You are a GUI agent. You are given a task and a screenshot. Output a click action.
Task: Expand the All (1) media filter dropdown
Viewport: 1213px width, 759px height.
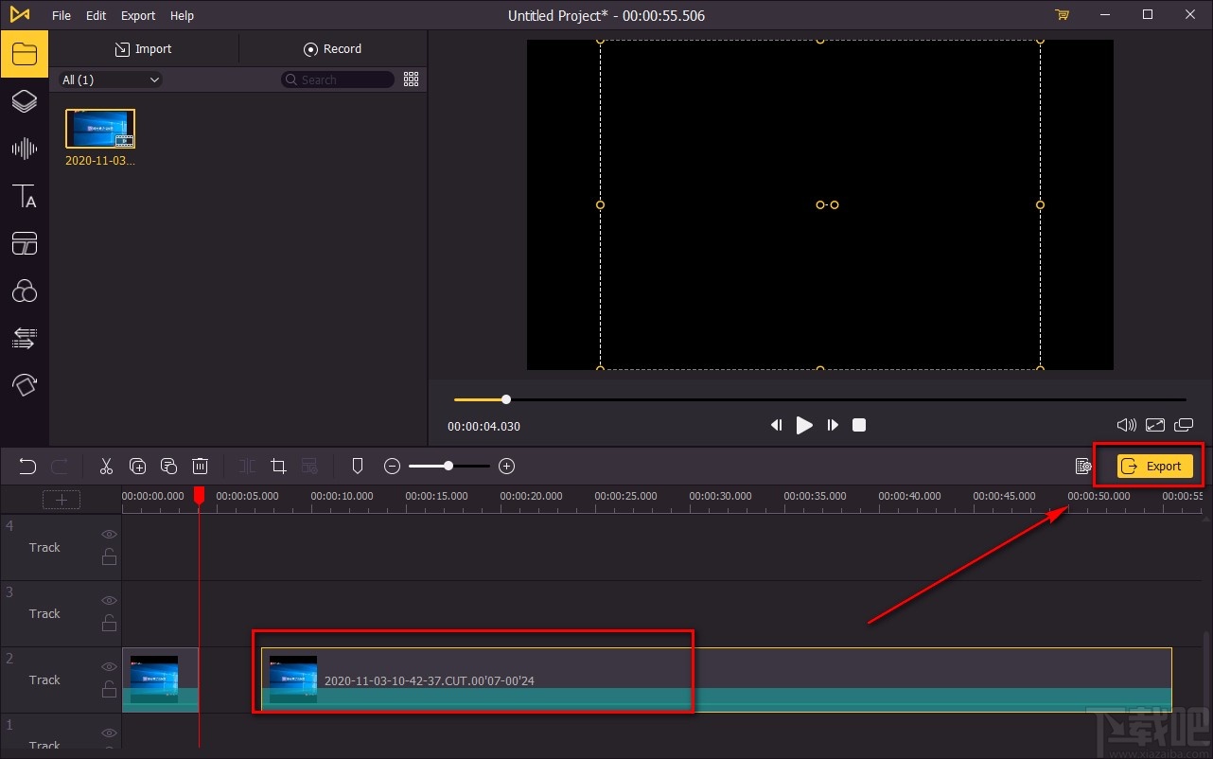click(111, 79)
